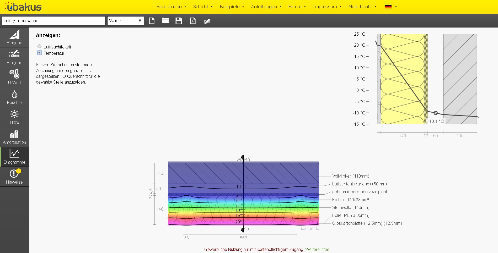Image resolution: width=498 pixels, height=253 pixels.
Task: Open a project with folder icon
Action: [165, 20]
